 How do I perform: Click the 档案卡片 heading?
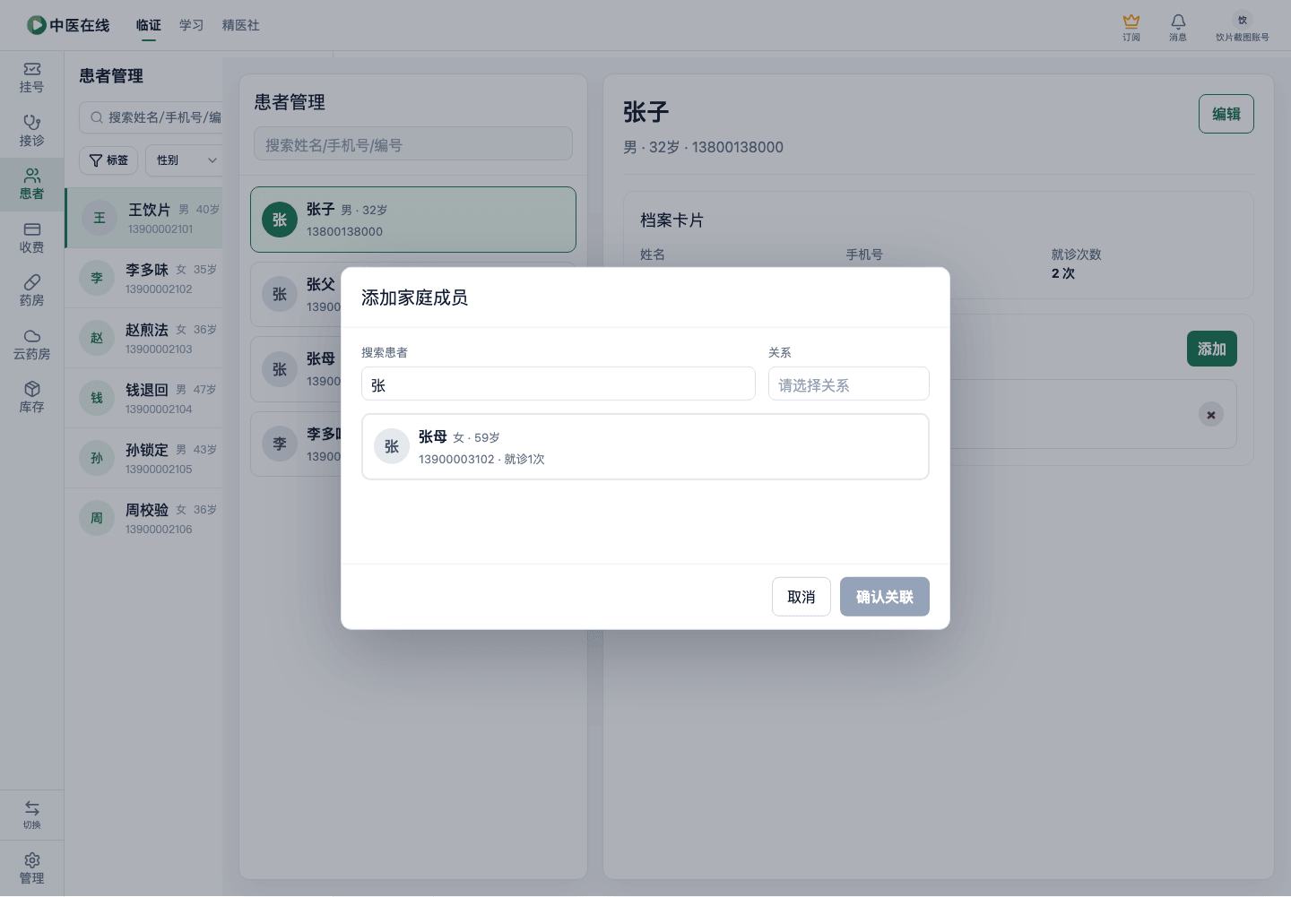671,220
